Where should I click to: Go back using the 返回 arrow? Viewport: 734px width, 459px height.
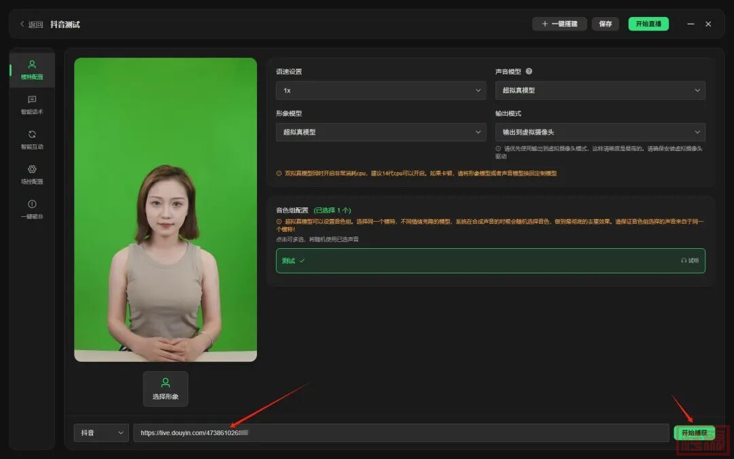tap(31, 24)
